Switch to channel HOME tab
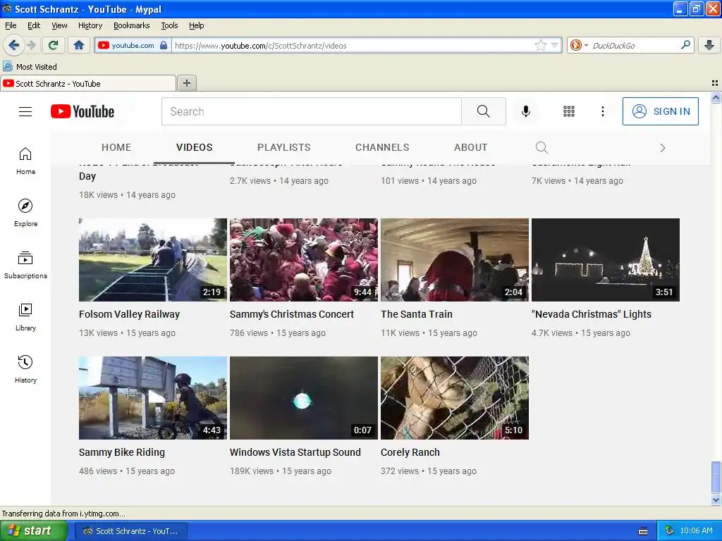The height and width of the screenshot is (541, 722). (x=116, y=147)
